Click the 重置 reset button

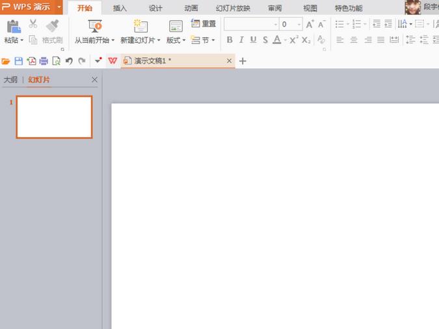click(204, 24)
